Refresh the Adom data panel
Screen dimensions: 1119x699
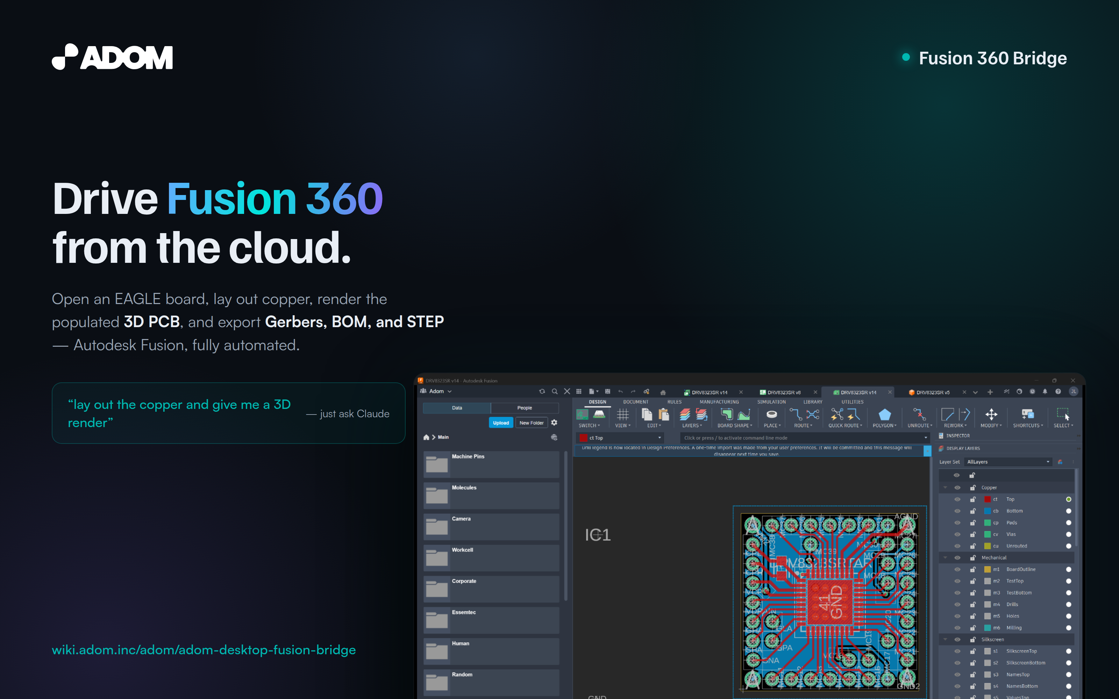click(542, 391)
